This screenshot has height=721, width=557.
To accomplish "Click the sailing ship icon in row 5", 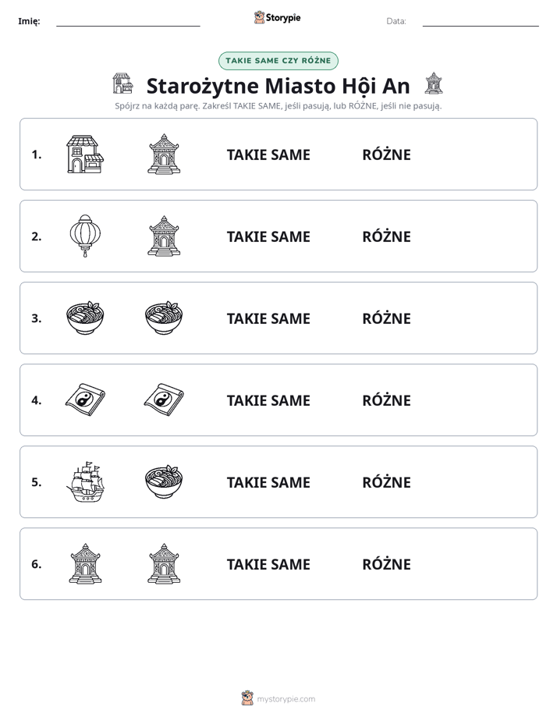I will 85,481.
